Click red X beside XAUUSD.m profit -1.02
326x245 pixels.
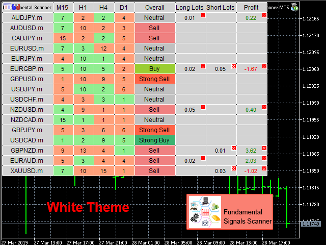[264, 168]
